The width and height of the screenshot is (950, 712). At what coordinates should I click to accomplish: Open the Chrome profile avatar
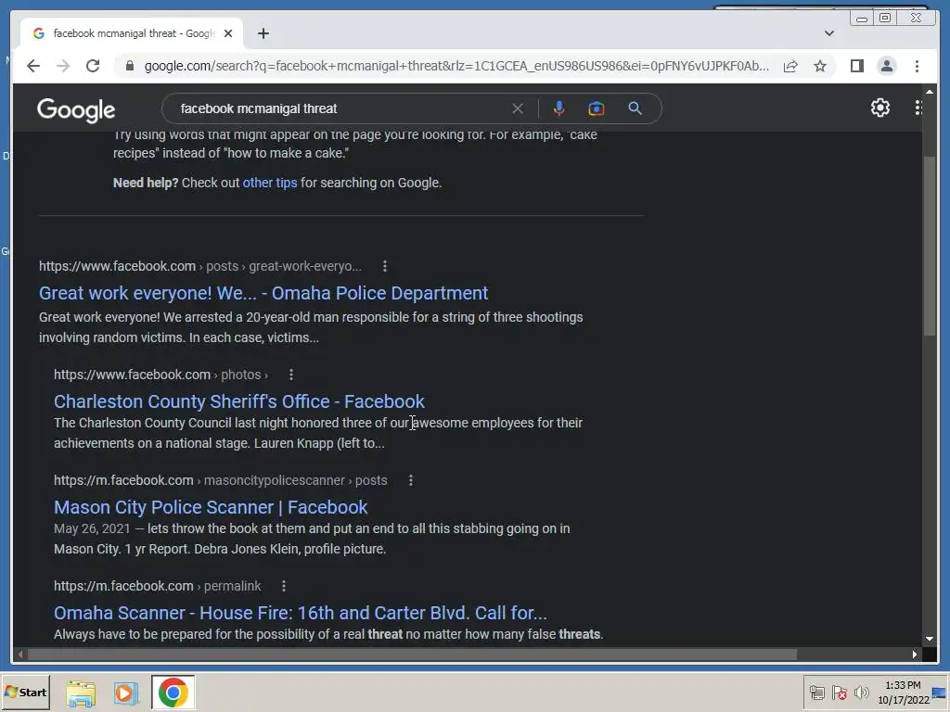[886, 66]
